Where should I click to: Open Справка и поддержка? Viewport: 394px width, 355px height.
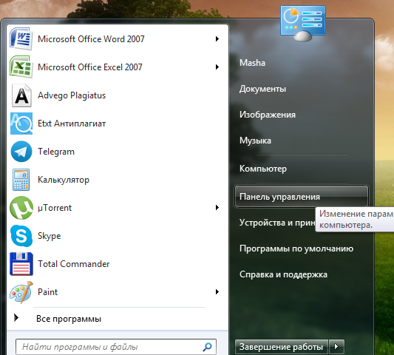click(283, 274)
